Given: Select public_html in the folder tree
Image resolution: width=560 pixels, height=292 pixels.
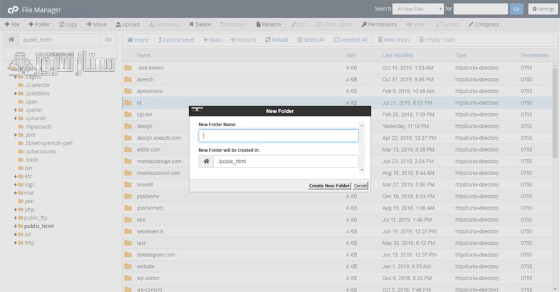Looking at the screenshot, I should pos(39,226).
